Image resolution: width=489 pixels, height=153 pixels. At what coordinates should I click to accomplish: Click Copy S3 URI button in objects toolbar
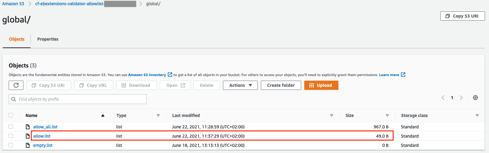(49, 85)
